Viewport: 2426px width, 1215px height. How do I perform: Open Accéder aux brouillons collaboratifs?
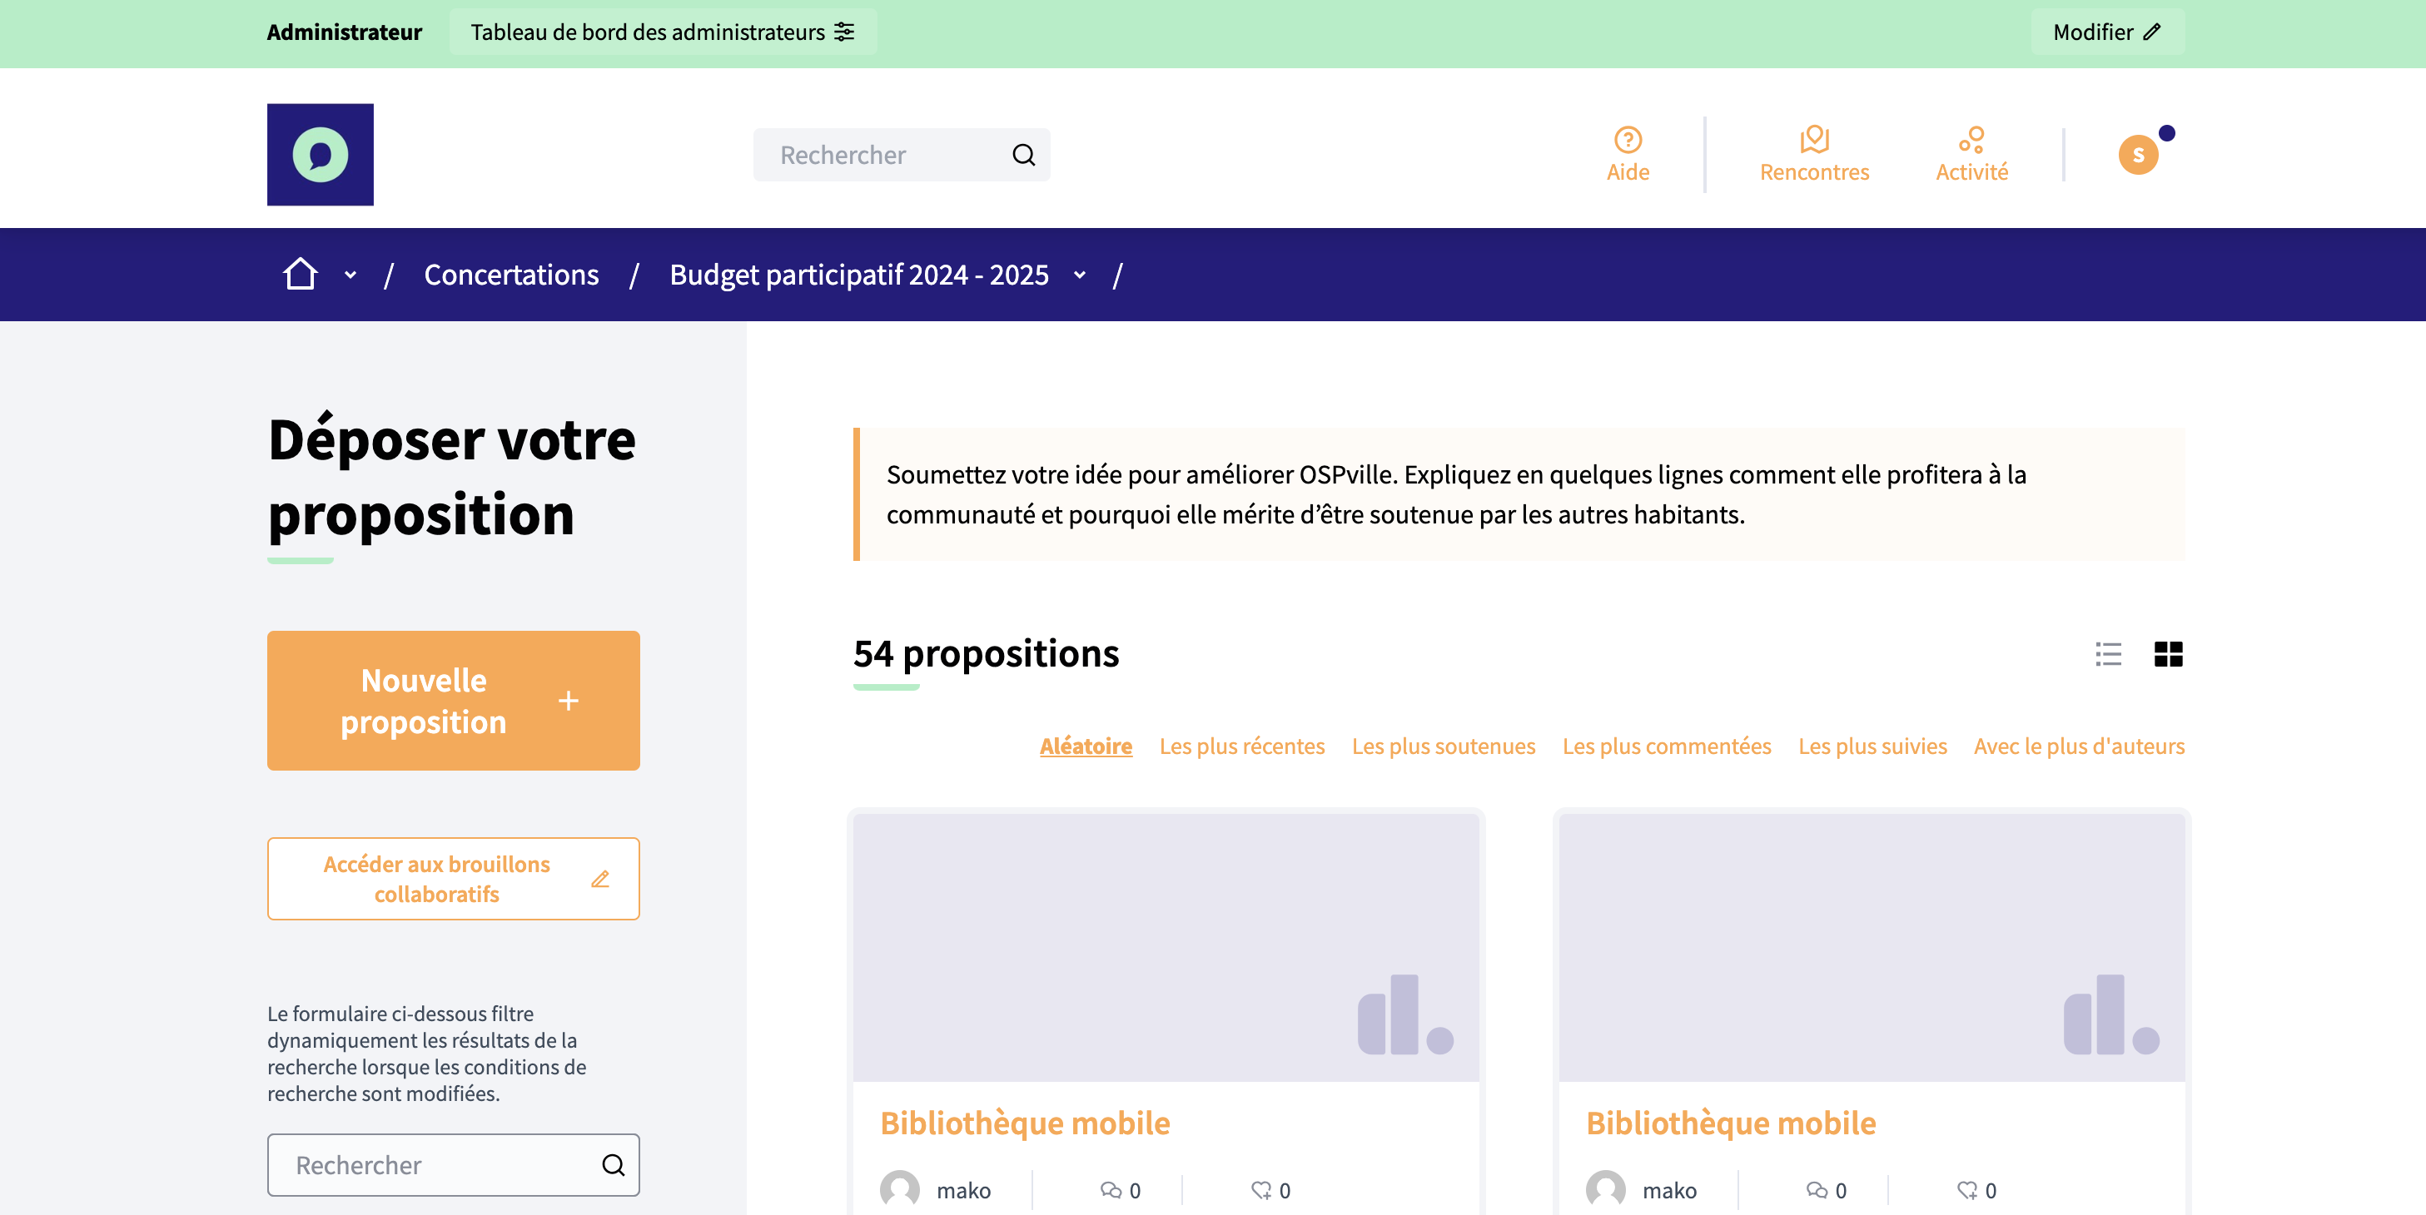[x=453, y=878]
